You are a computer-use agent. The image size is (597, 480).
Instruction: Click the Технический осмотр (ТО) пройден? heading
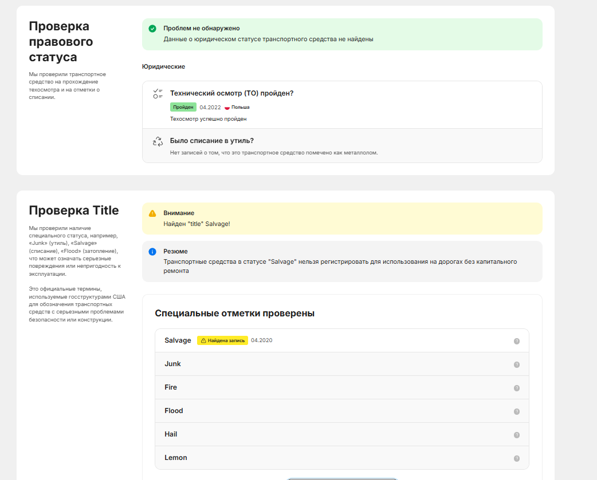[x=231, y=93]
